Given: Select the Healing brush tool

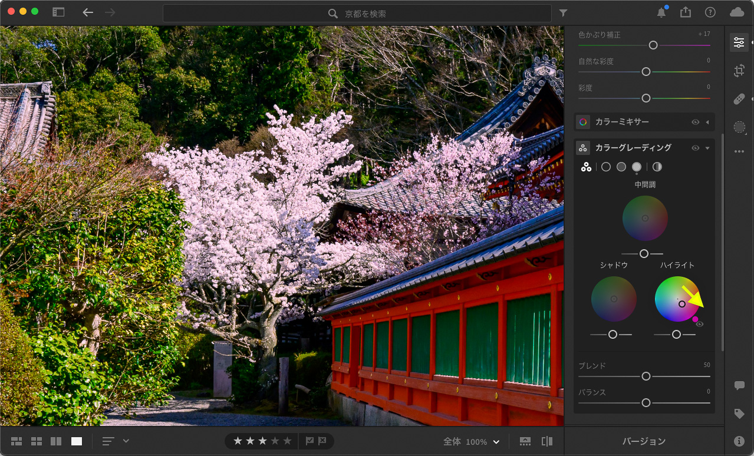Looking at the screenshot, I should coord(739,99).
